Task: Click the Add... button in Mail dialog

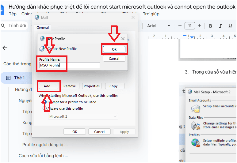Action: (48, 86)
